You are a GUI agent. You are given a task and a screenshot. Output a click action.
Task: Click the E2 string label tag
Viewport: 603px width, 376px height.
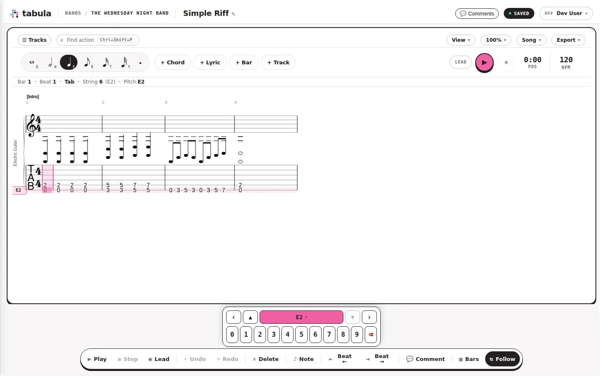click(19, 190)
